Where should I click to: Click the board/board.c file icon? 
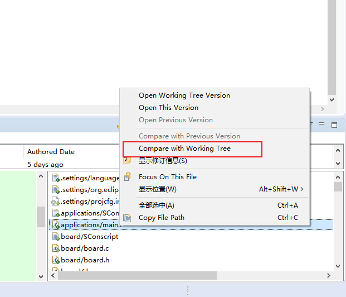point(56,248)
